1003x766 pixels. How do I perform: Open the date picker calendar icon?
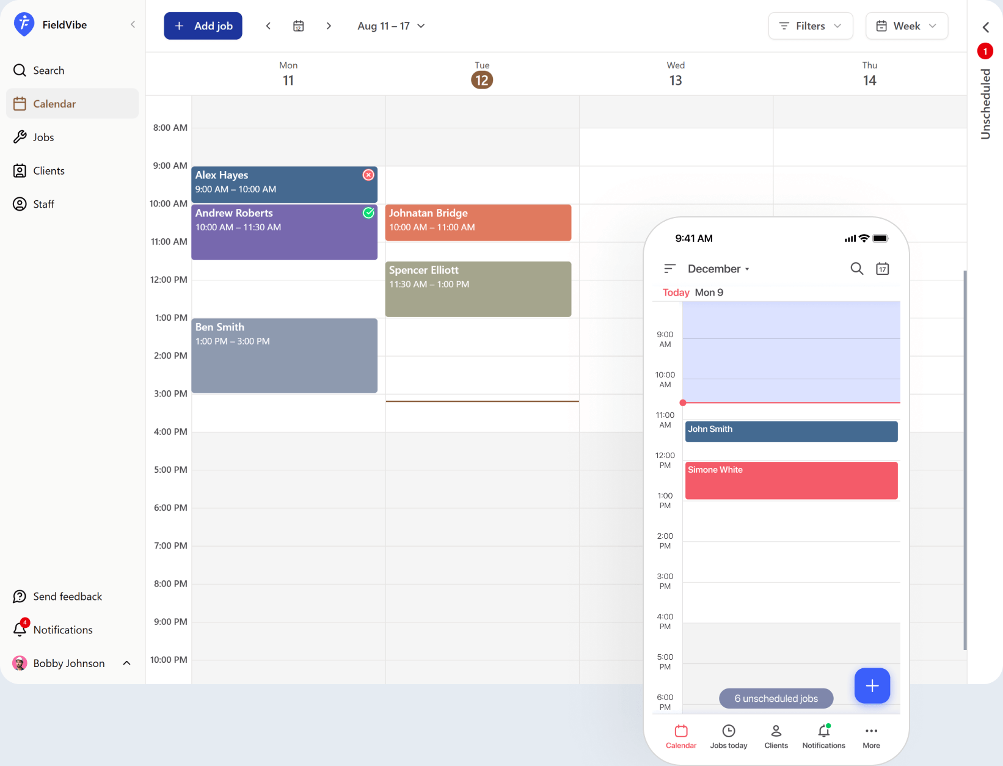[x=299, y=26]
